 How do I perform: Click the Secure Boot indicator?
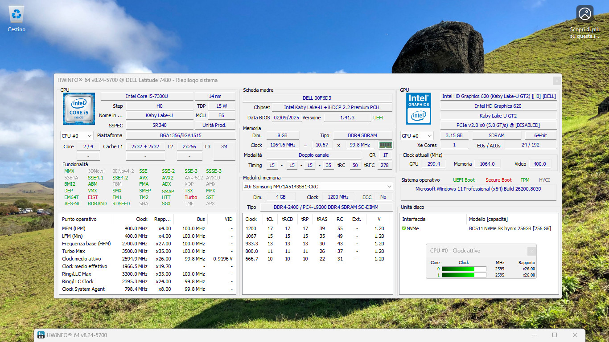(498, 180)
